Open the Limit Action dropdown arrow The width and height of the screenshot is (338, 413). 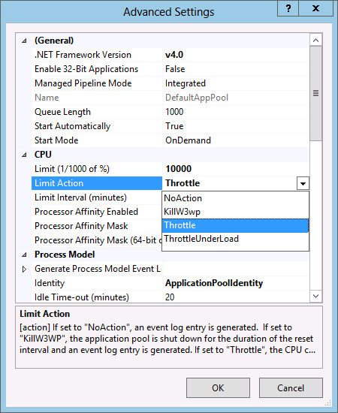(x=303, y=183)
